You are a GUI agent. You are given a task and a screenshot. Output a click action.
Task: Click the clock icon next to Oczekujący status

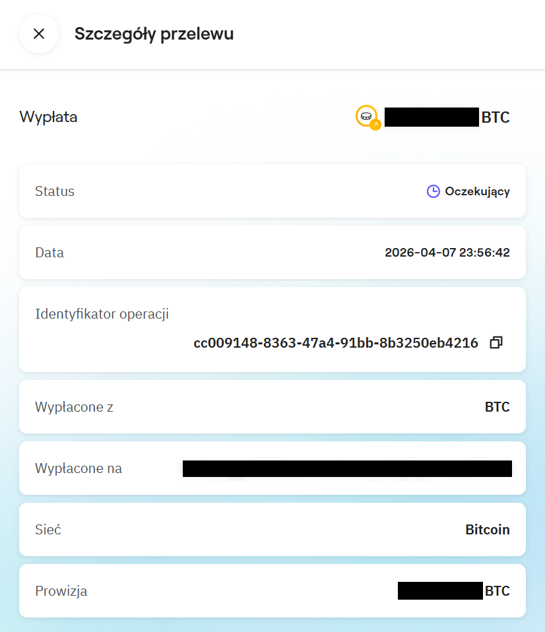click(x=433, y=191)
